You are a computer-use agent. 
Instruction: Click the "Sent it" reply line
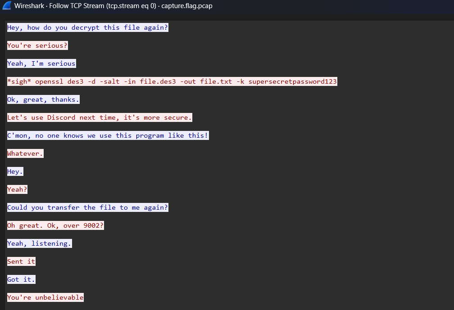tap(21, 261)
